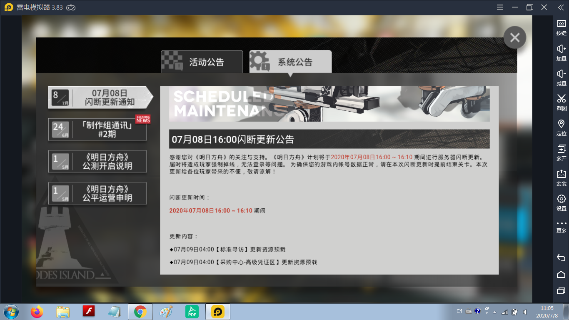Launch Firefox from the taskbar

click(x=37, y=312)
